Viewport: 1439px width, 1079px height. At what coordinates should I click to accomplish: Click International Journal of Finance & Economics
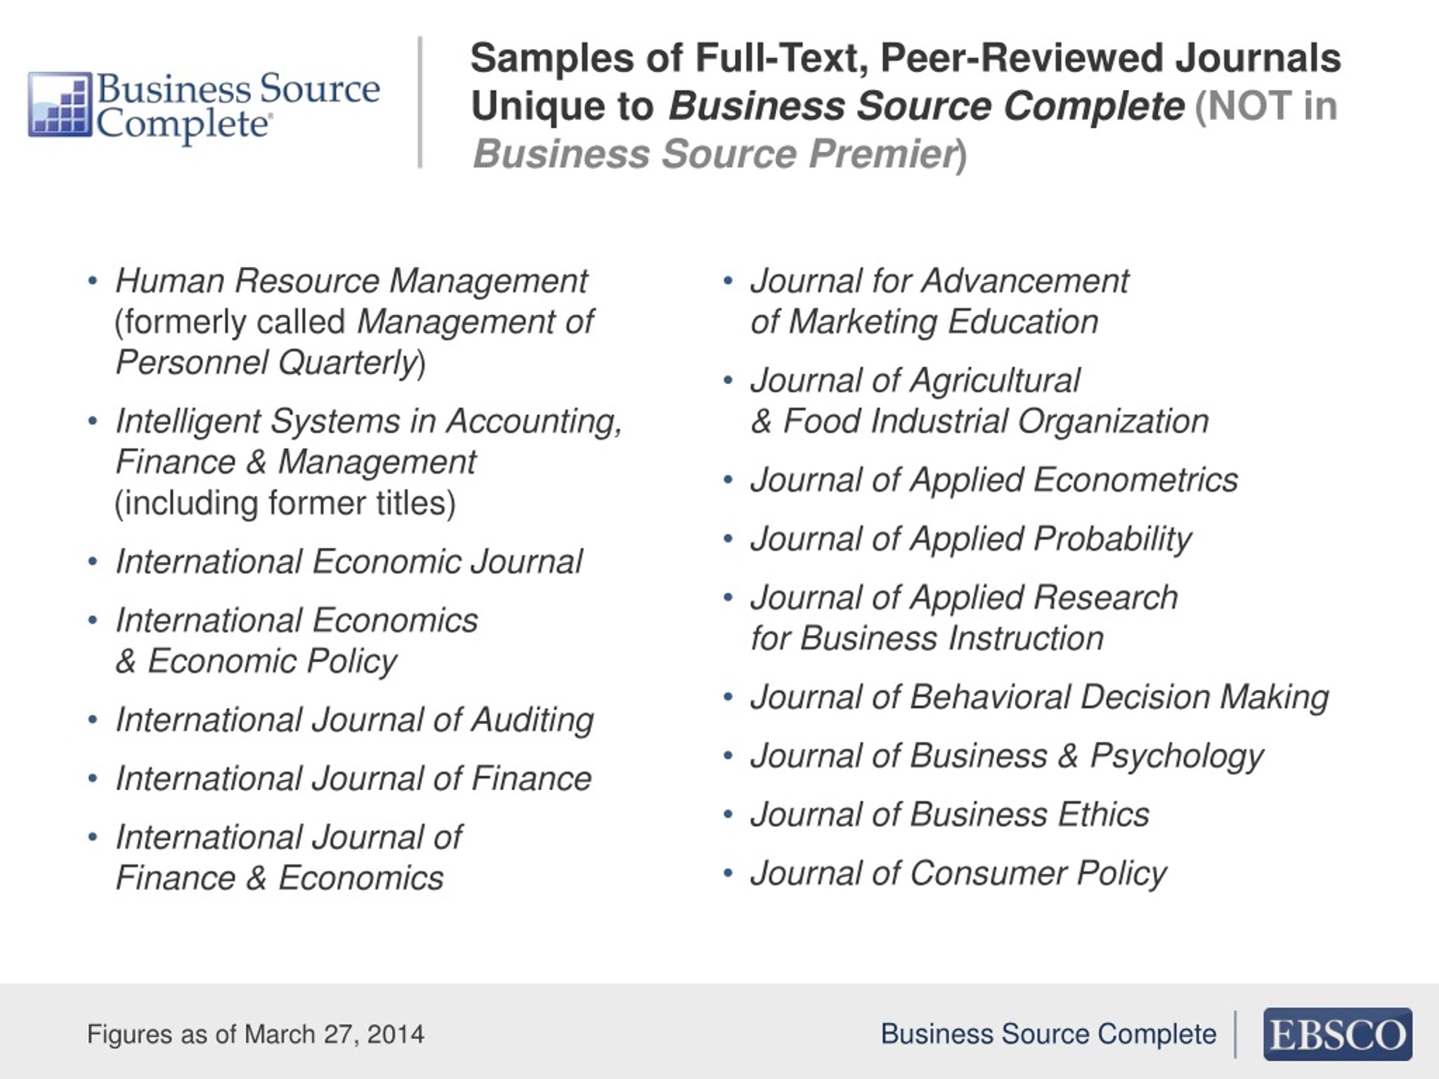click(x=288, y=857)
